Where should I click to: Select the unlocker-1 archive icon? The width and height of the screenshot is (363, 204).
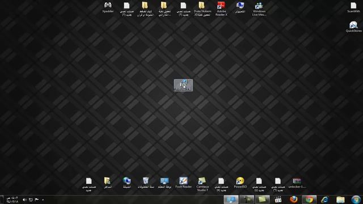click(297, 182)
